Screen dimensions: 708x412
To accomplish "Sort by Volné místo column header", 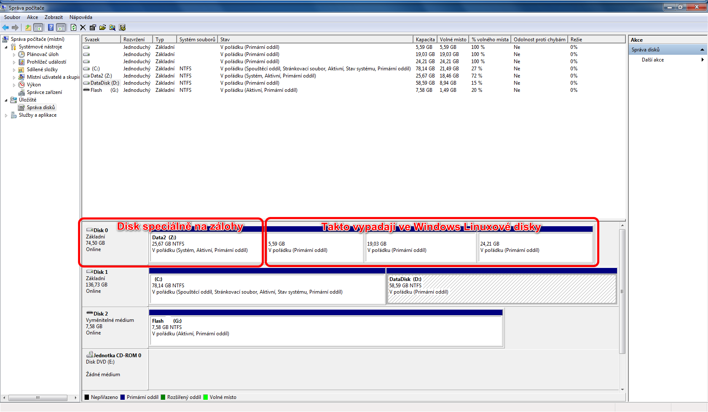I will pyautogui.click(x=453, y=40).
